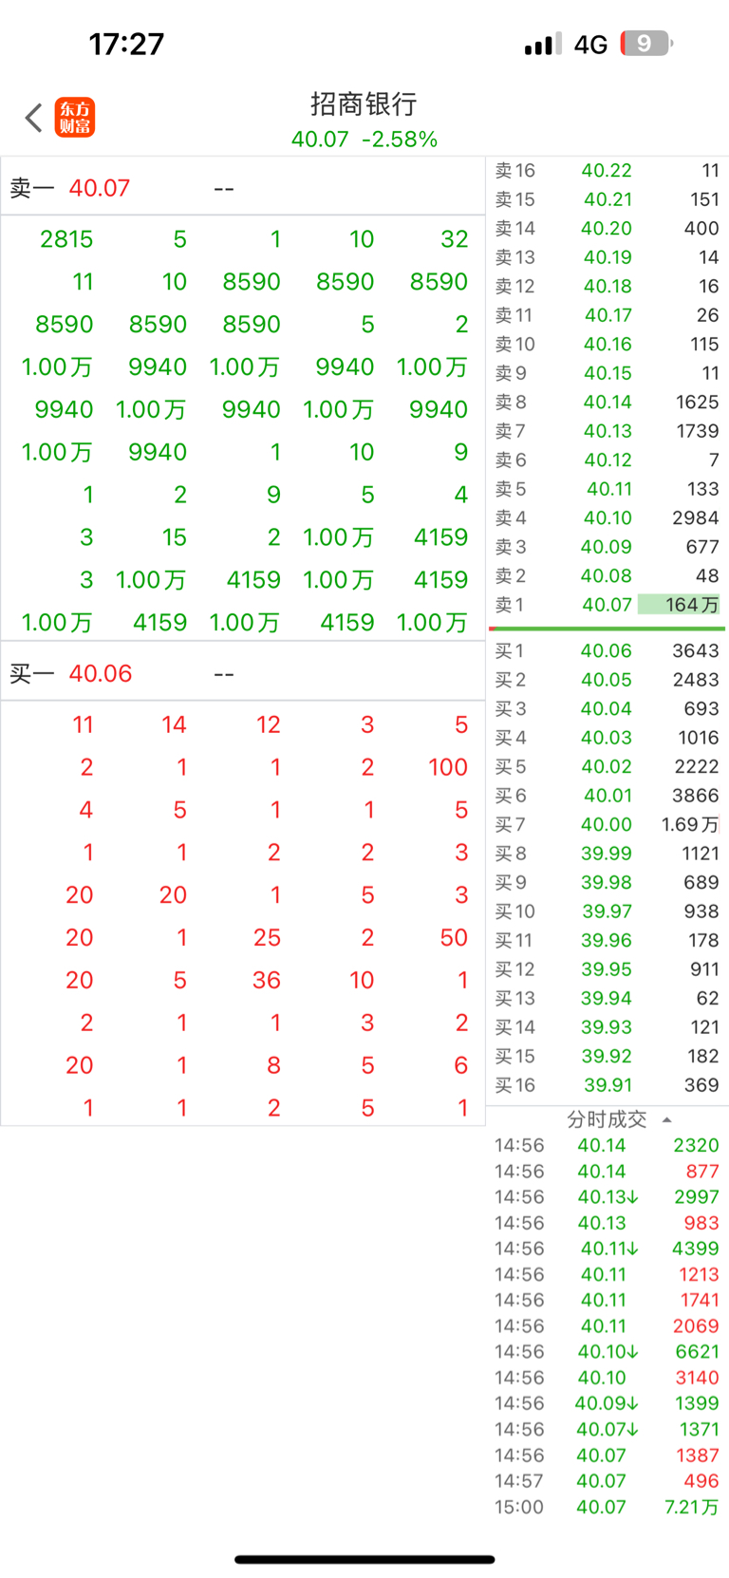Tap the battery indicator in status bar
The image size is (729, 1578).
647,44
